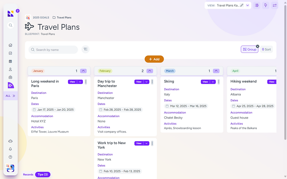Open notifications bell icon
The image size is (287, 179).
[11, 149]
